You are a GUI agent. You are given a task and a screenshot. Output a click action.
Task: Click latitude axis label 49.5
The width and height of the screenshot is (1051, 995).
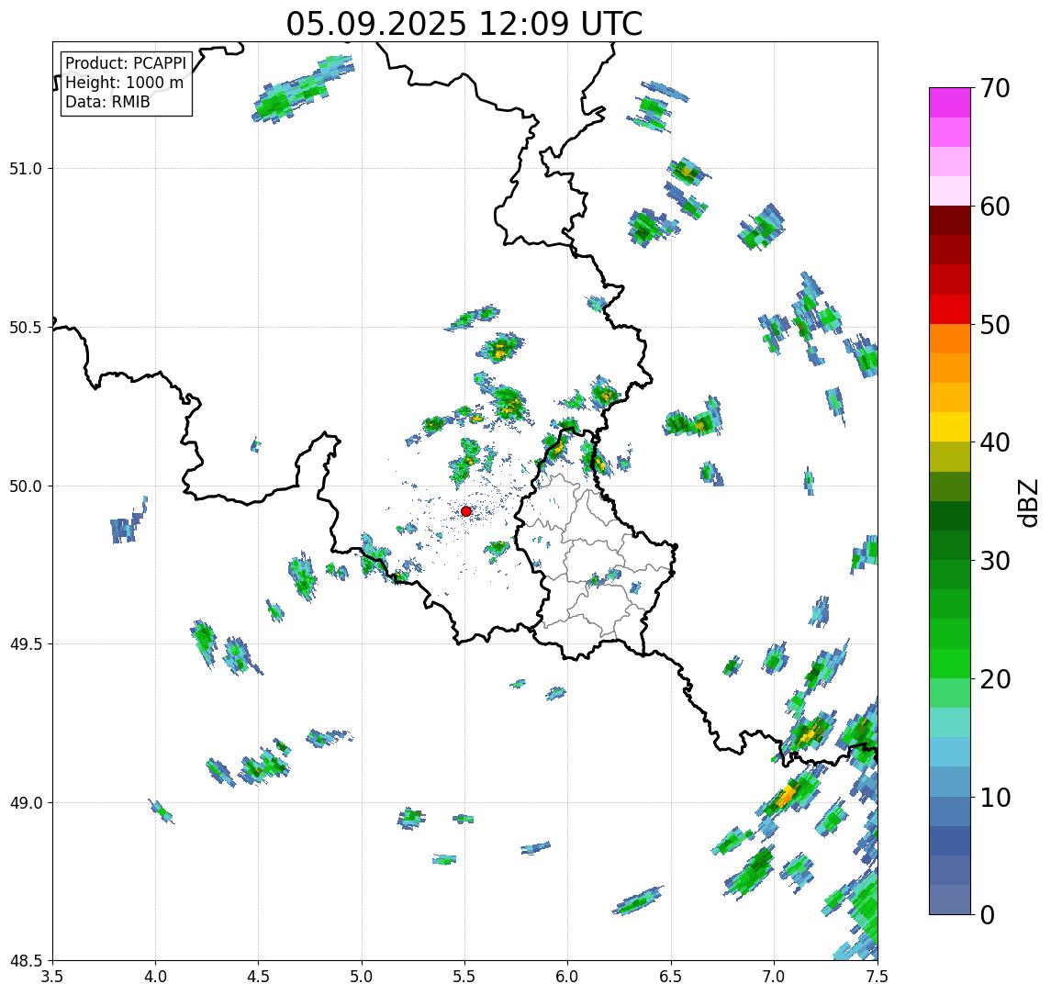[x=26, y=644]
